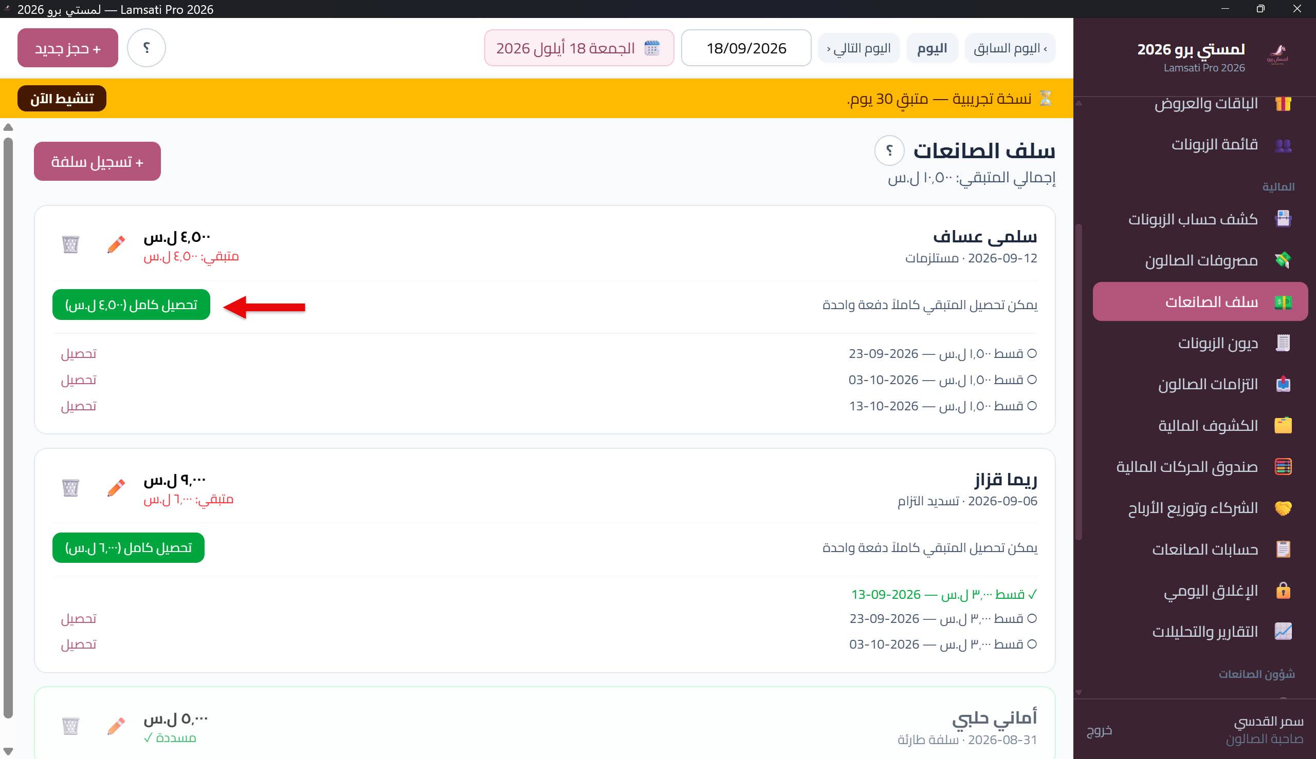Screen dimensions: 1316x759
Task: Click lock icon of الإغلاق اليومي
Action: 1283,591
